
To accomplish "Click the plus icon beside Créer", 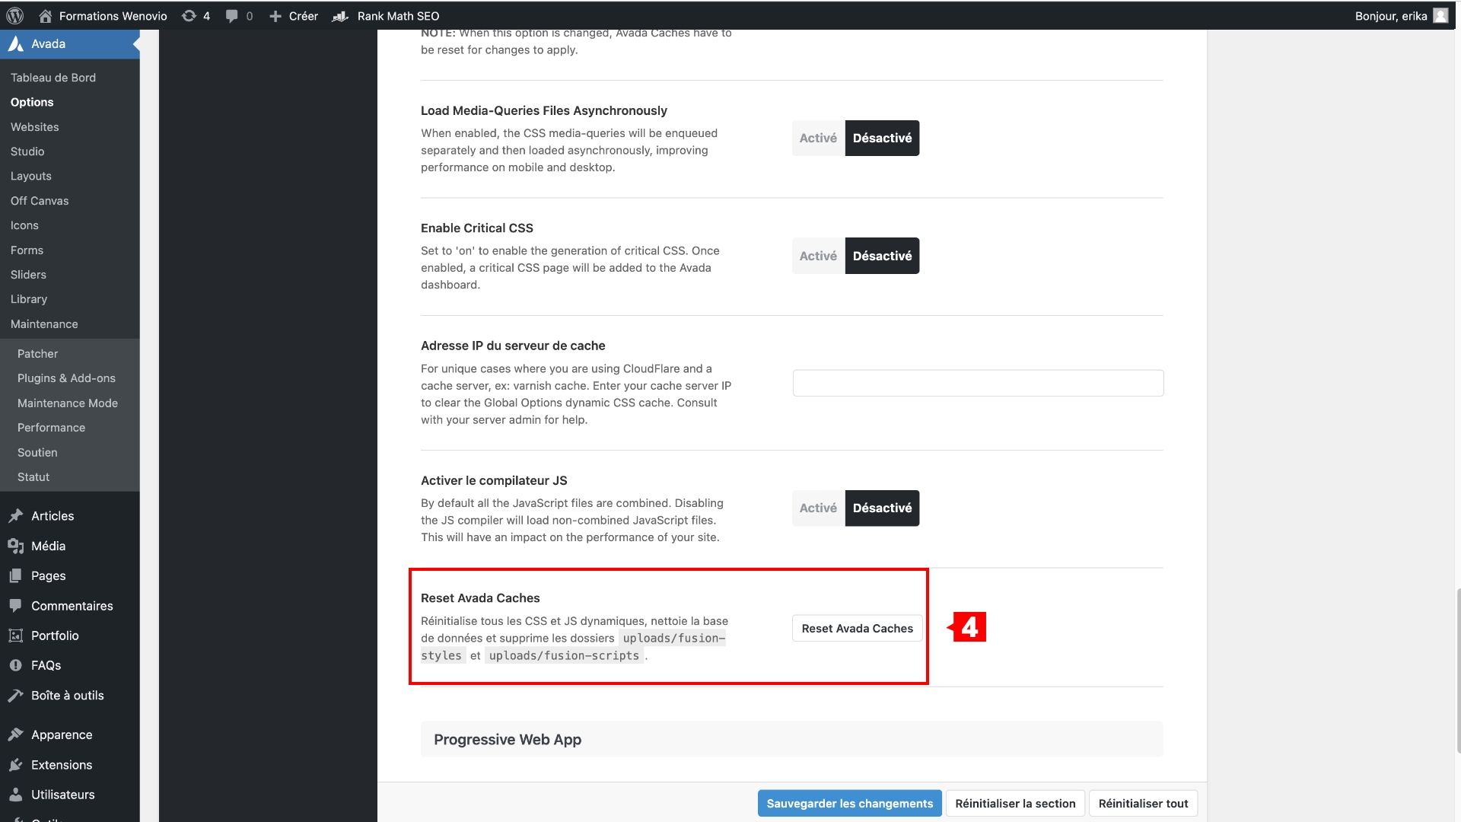I will click(275, 16).
